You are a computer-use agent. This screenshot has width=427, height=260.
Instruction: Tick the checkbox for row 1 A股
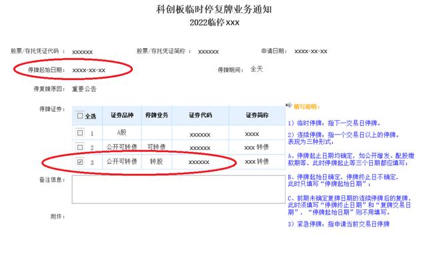[x=80, y=133]
